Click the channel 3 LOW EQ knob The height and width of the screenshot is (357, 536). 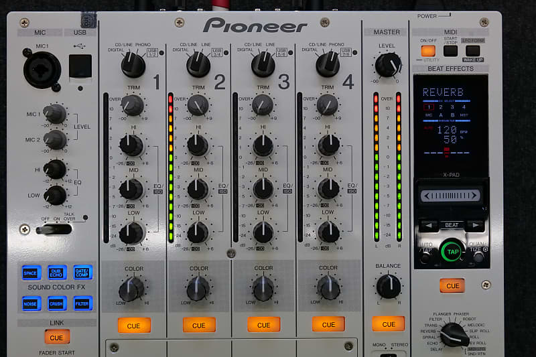coord(263,232)
